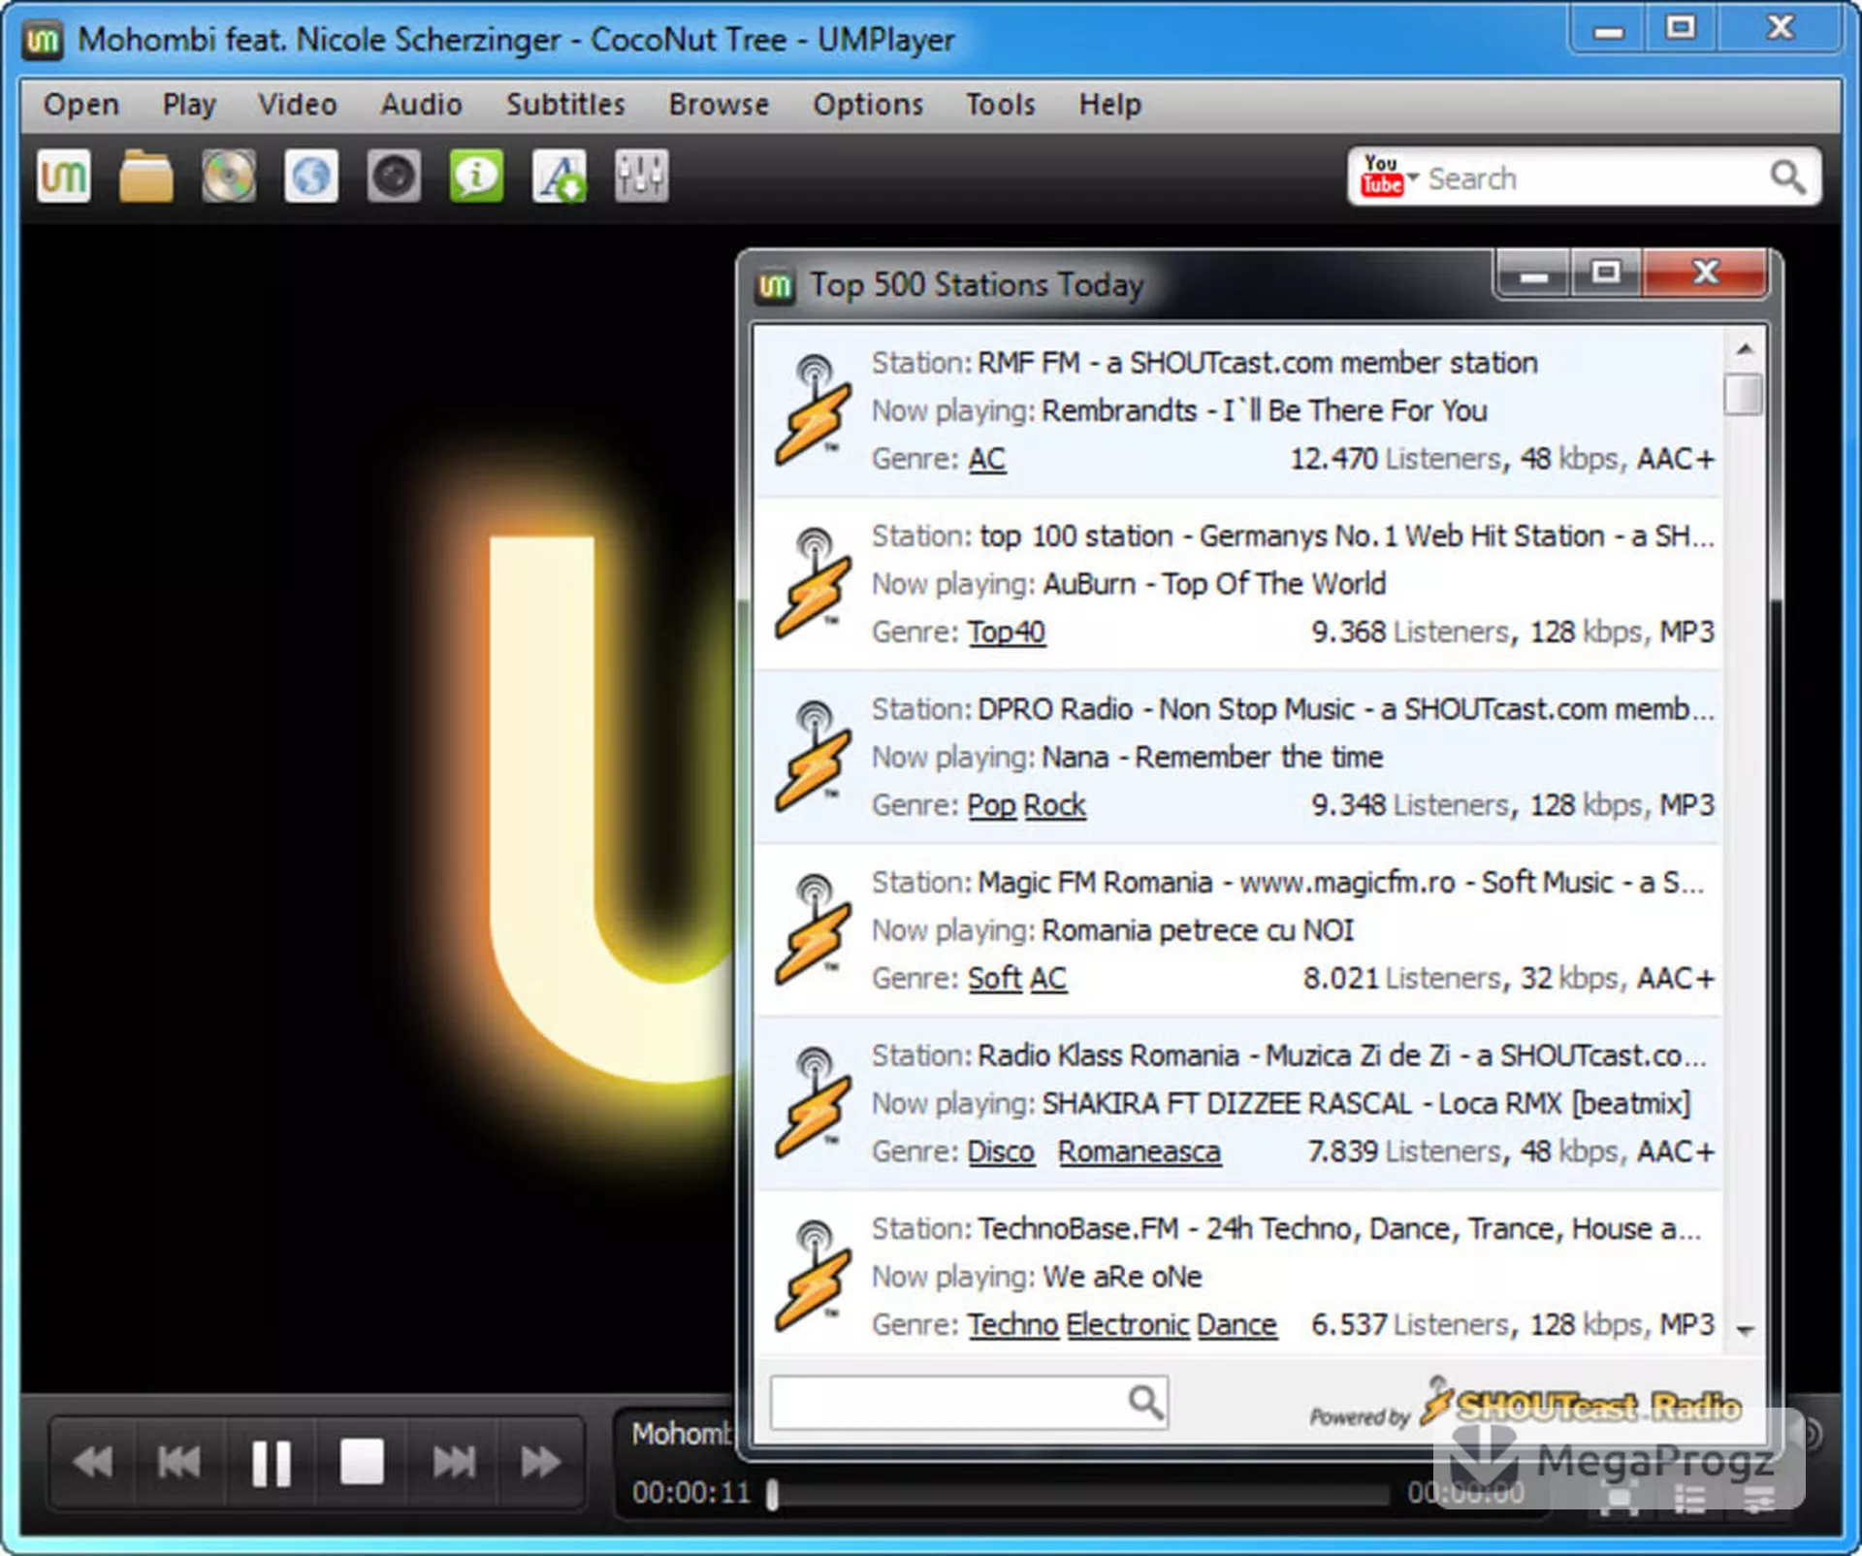Image resolution: width=1862 pixels, height=1556 pixels.
Task: Open the AC genre link under RMF FM
Action: (987, 459)
